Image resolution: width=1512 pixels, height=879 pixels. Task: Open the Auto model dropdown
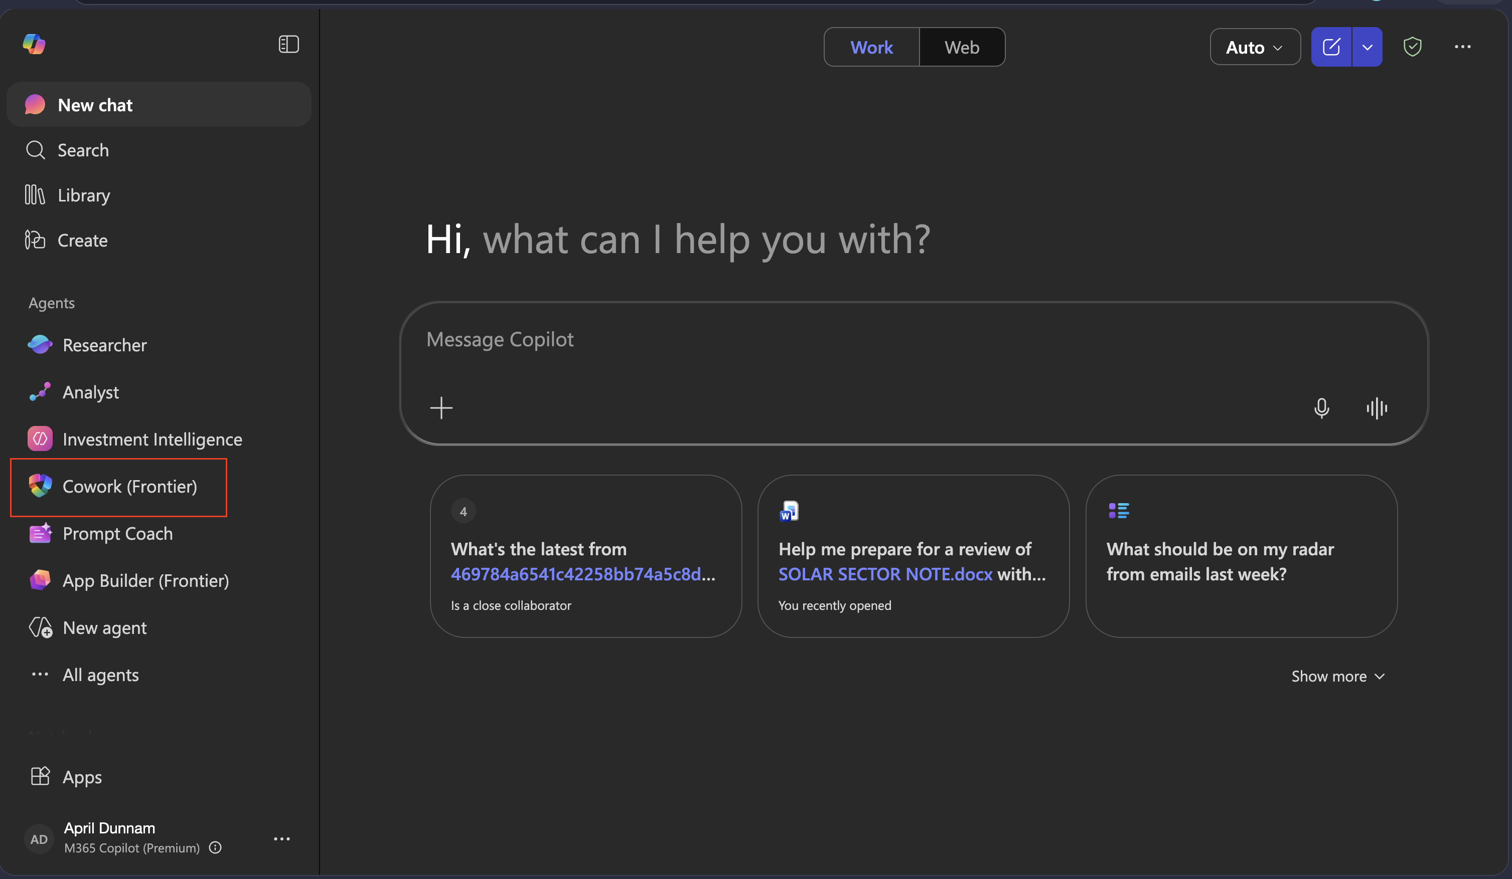coord(1255,47)
